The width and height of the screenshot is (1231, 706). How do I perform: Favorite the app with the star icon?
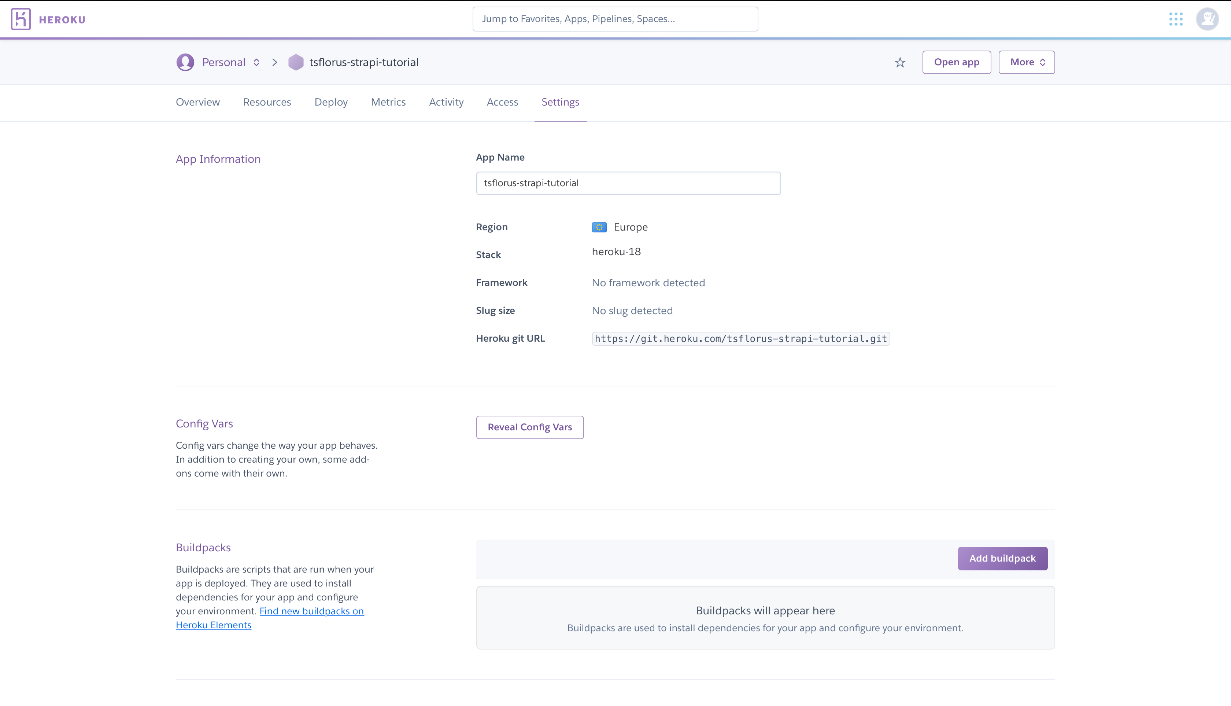[x=900, y=63]
